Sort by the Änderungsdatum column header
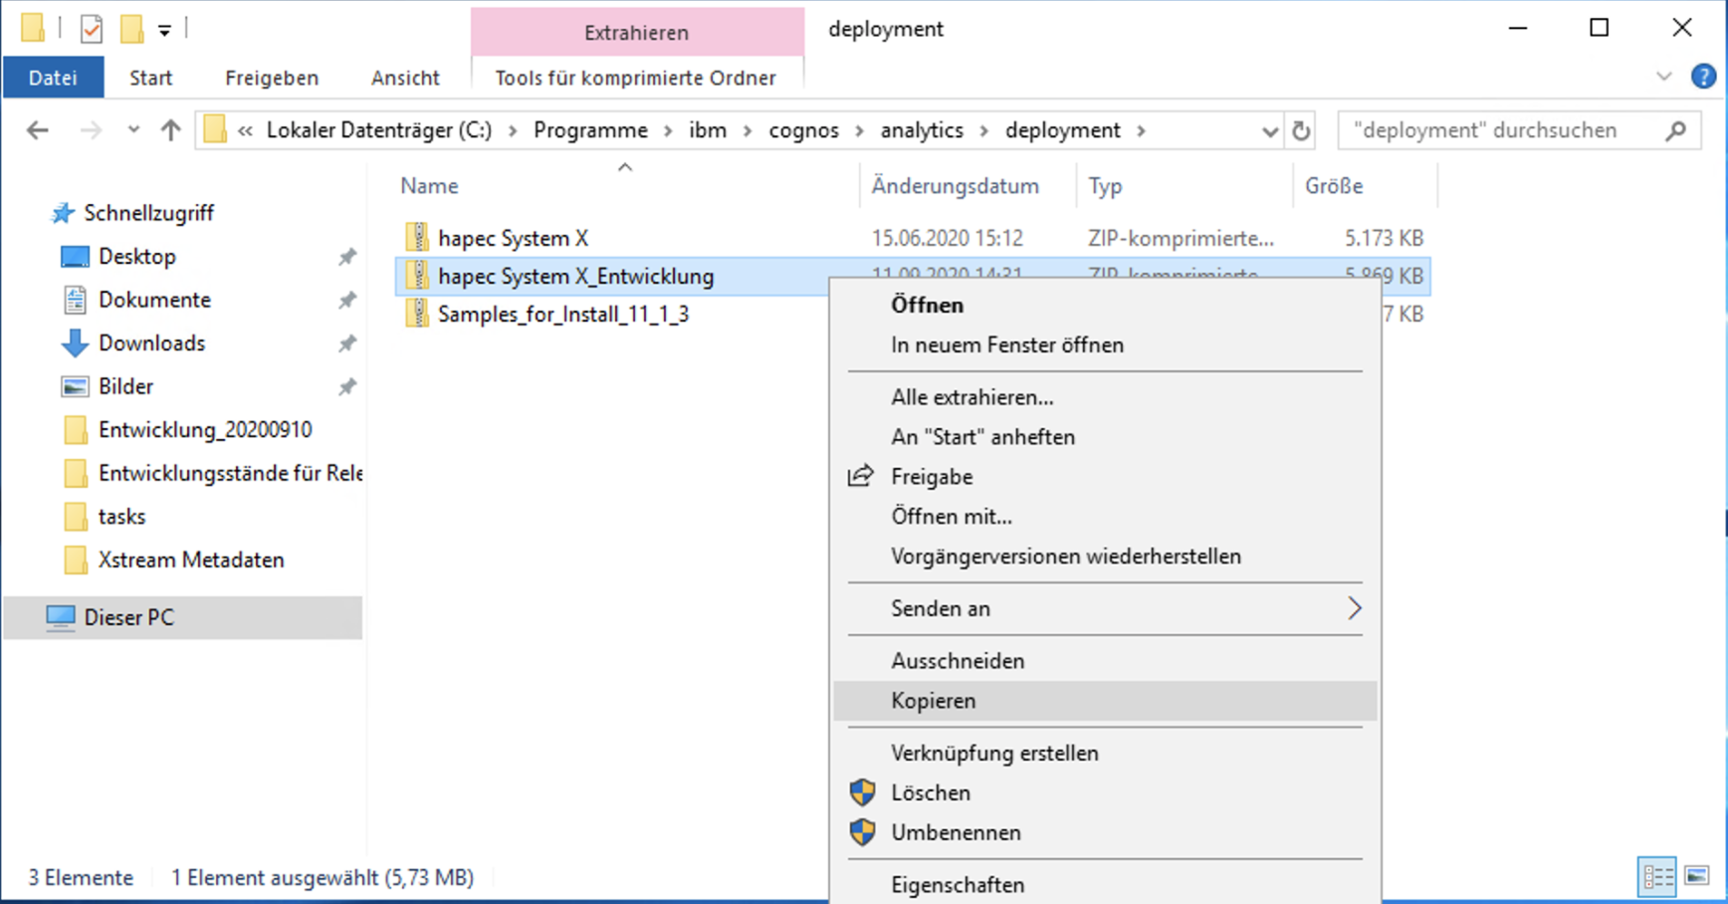 [955, 186]
